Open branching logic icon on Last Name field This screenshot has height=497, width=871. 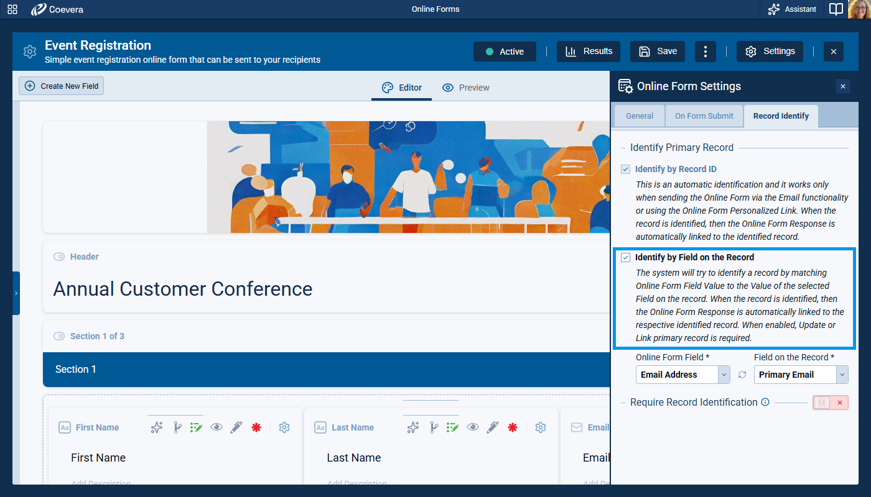tap(433, 427)
